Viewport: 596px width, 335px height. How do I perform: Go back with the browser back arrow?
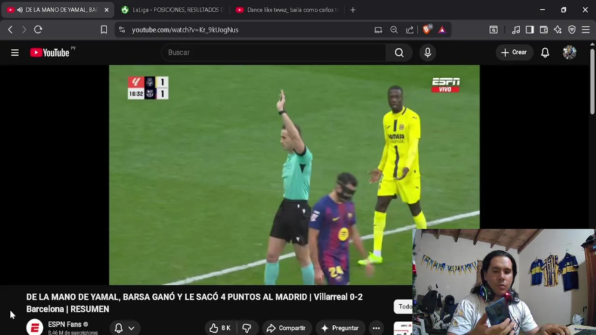coord(10,30)
